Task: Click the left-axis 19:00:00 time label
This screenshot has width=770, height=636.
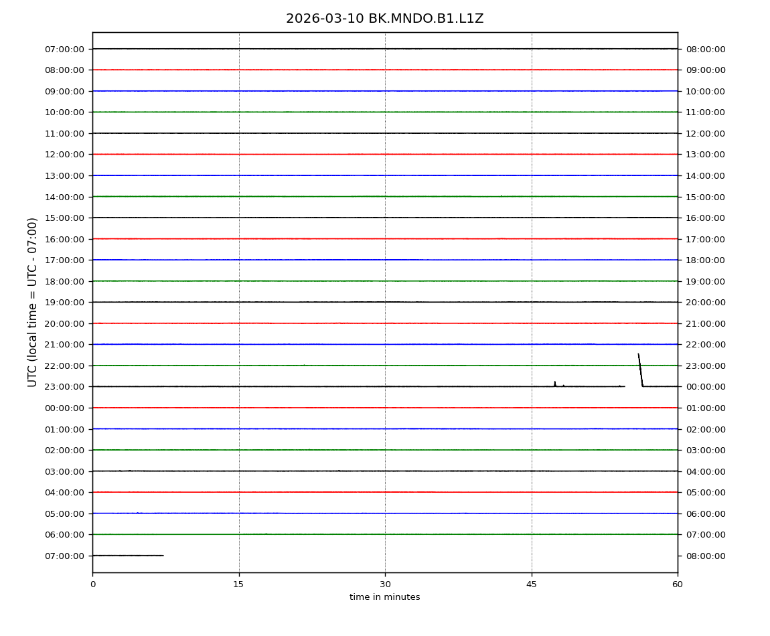Action: [x=65, y=302]
